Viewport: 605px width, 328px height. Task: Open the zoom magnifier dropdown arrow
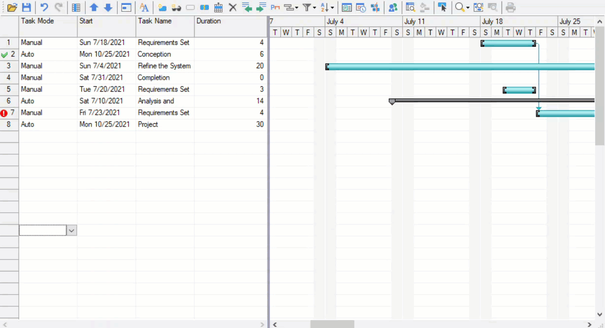468,7
